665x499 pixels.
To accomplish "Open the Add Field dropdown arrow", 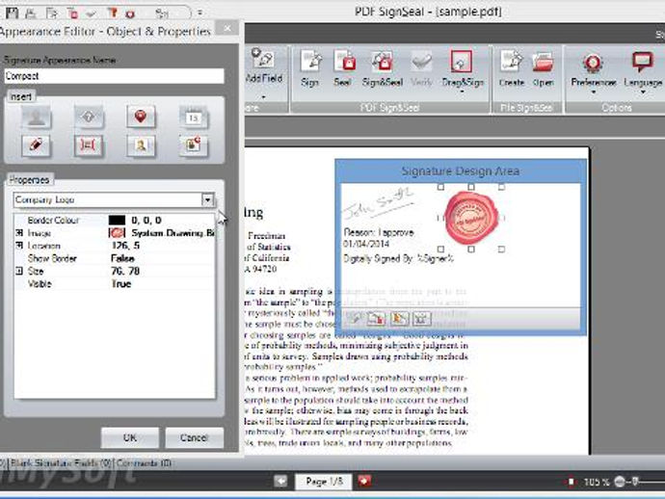I will pos(263,97).
